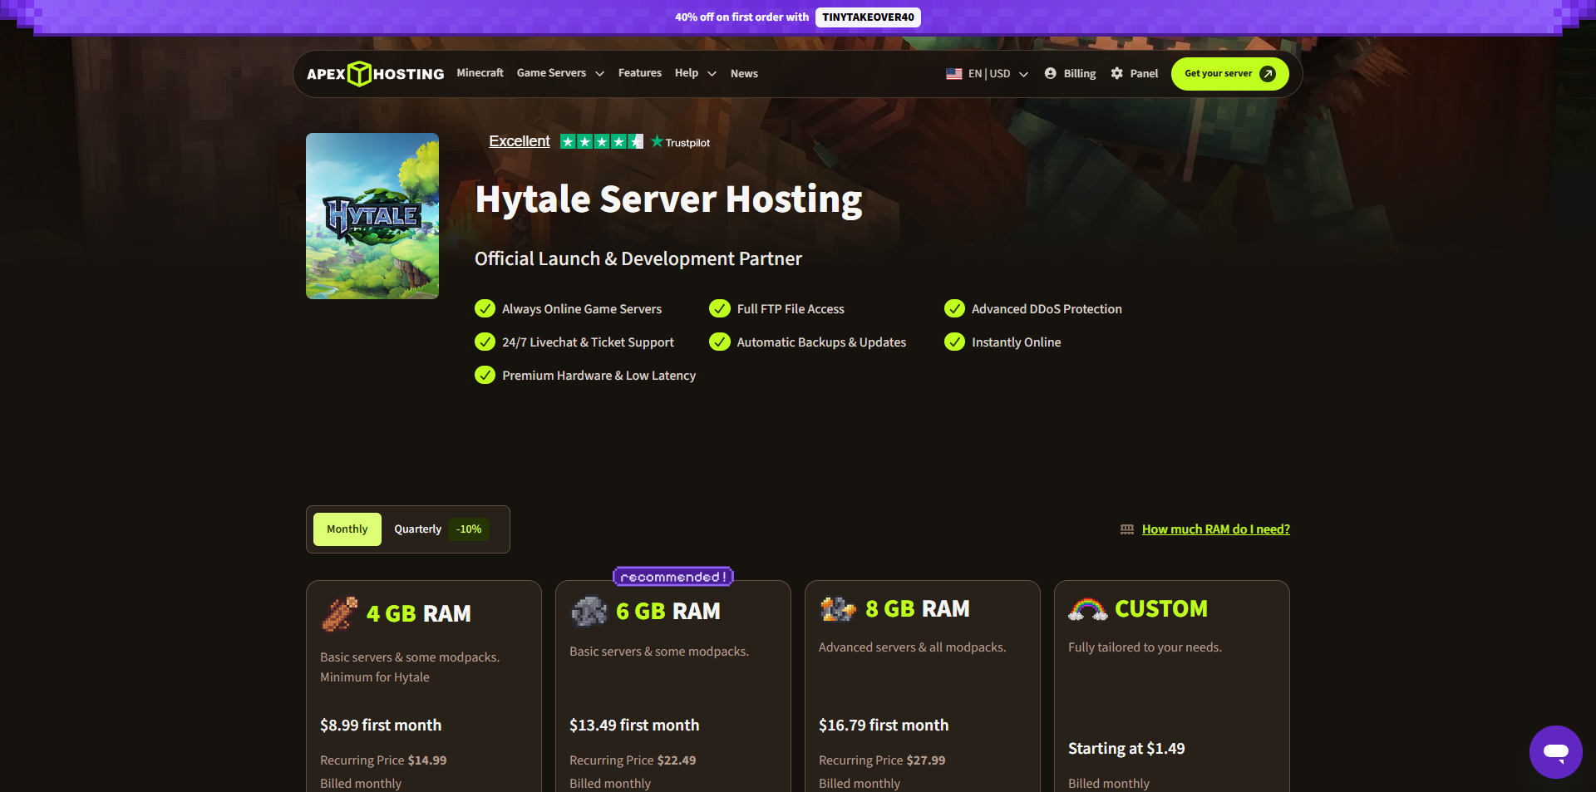The image size is (1596, 792).
Task: Click the Hytale game cover thumbnail
Action: [372, 216]
